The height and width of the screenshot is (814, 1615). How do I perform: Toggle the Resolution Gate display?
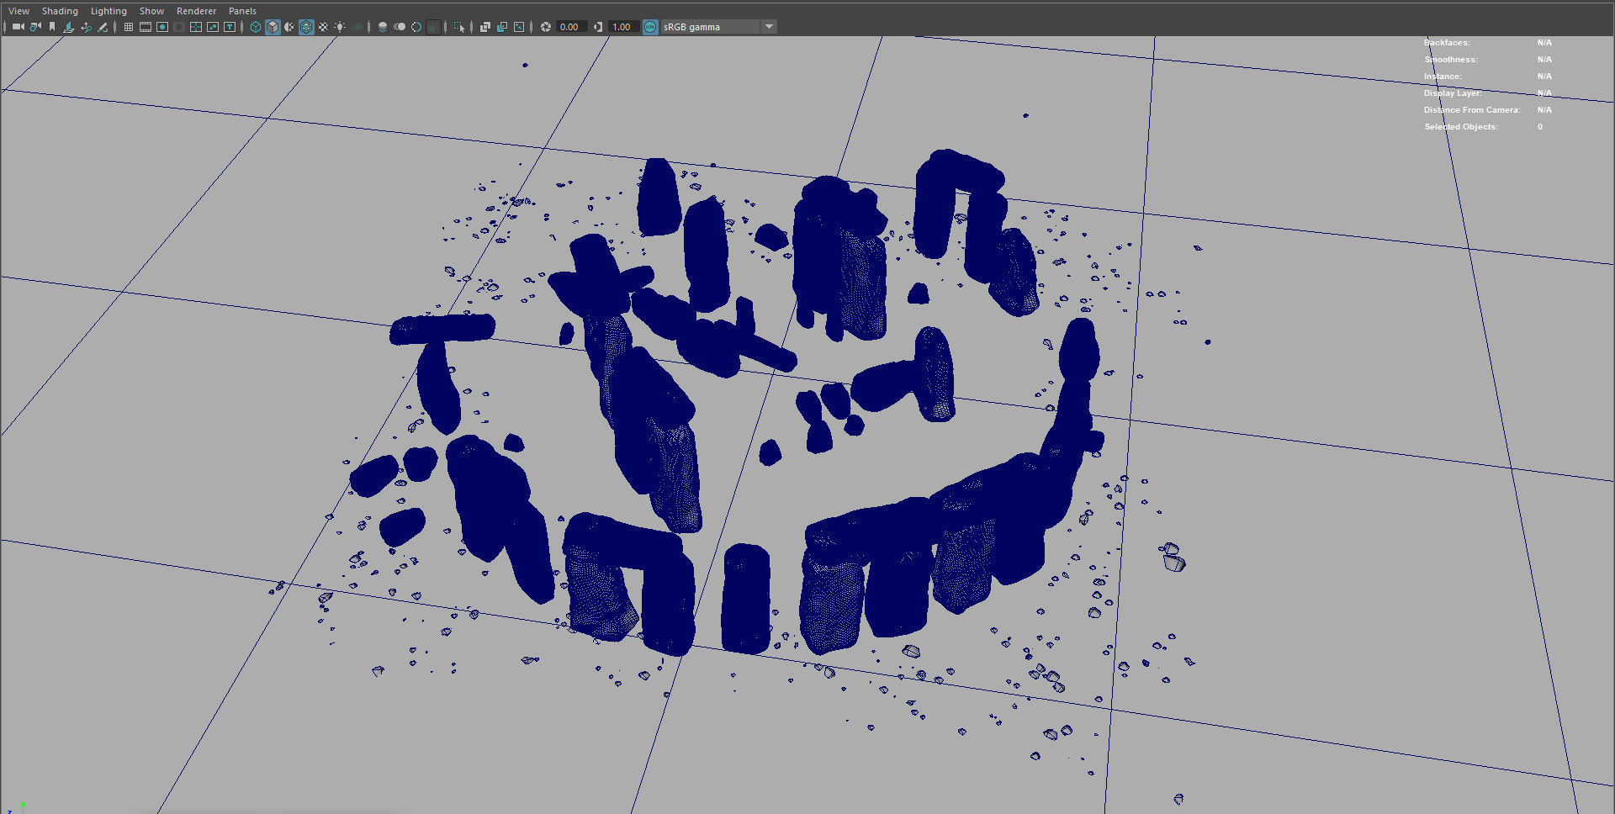[x=162, y=27]
